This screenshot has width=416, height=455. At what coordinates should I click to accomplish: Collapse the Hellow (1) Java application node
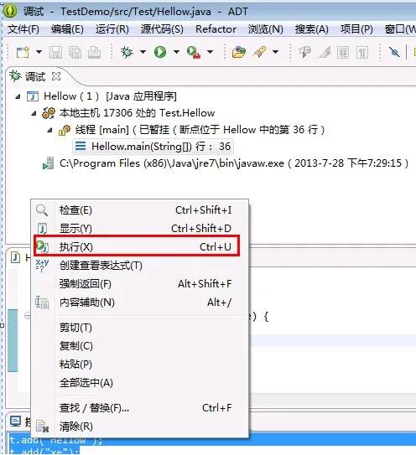point(18,96)
